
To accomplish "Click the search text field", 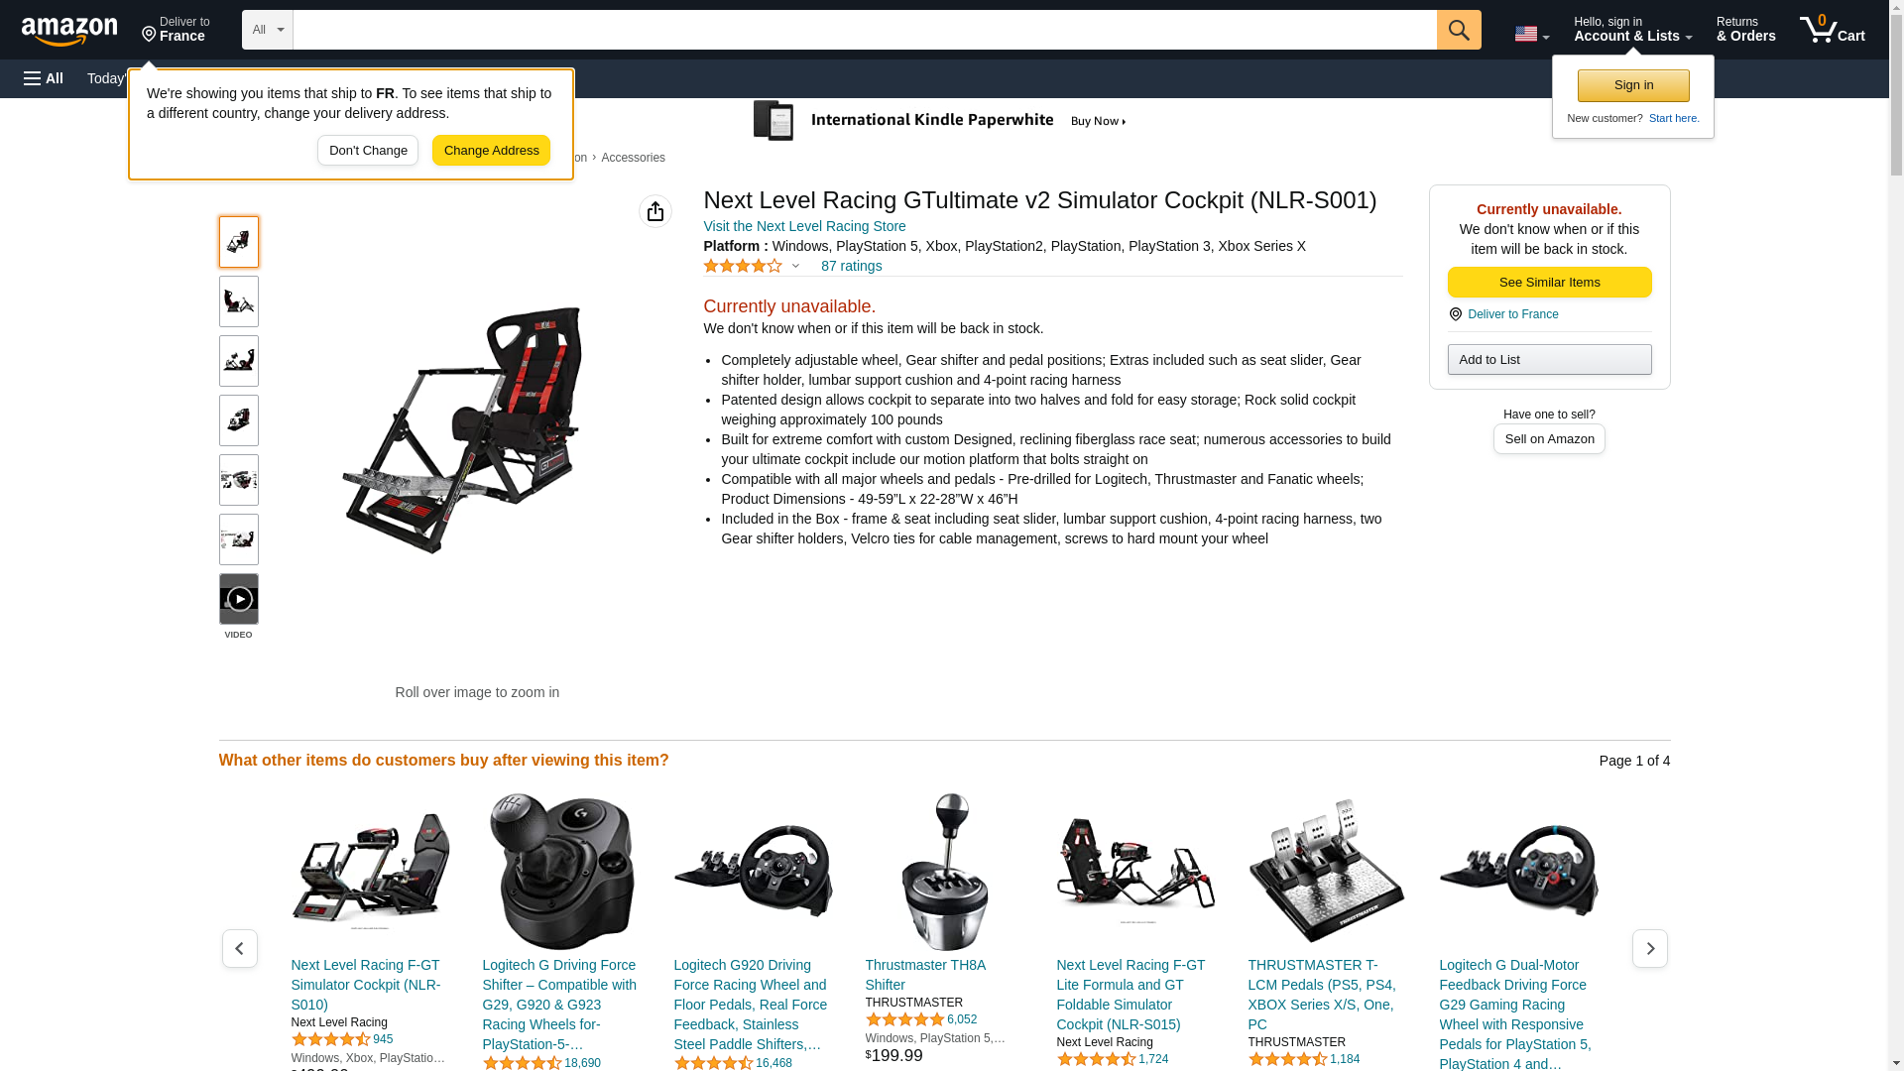I will [865, 30].
